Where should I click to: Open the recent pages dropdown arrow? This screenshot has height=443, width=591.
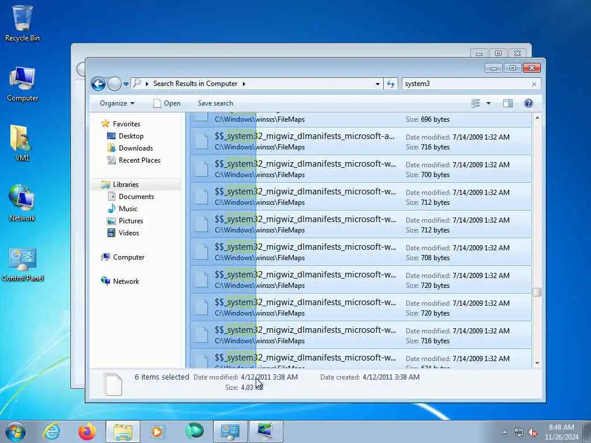tap(126, 84)
